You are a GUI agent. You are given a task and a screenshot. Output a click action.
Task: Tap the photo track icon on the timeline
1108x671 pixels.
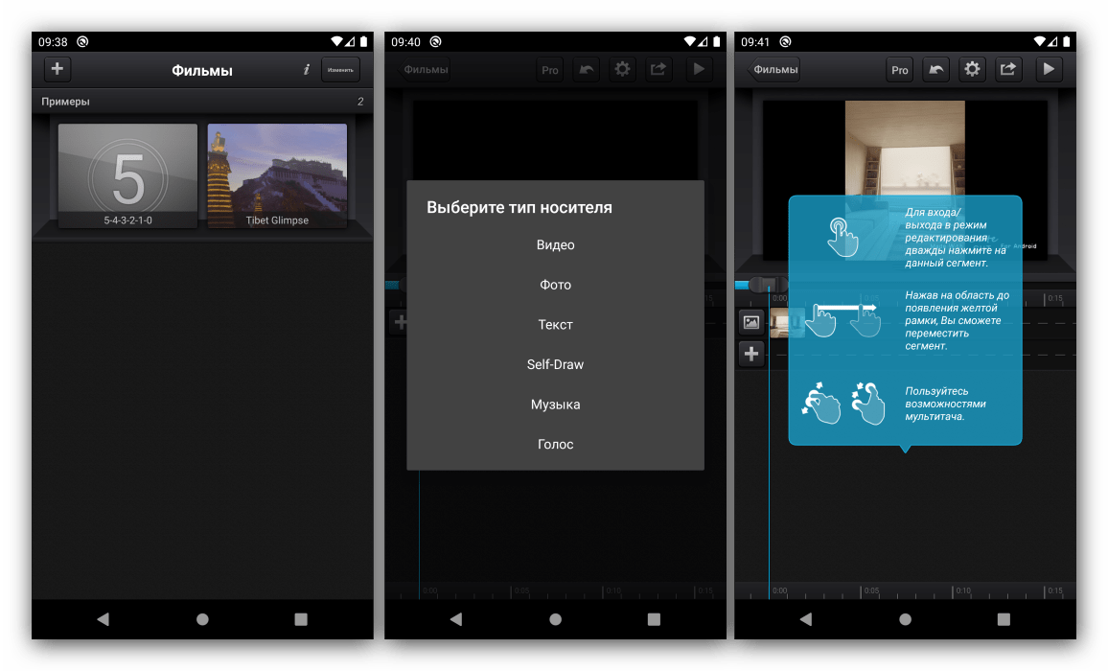pos(751,323)
